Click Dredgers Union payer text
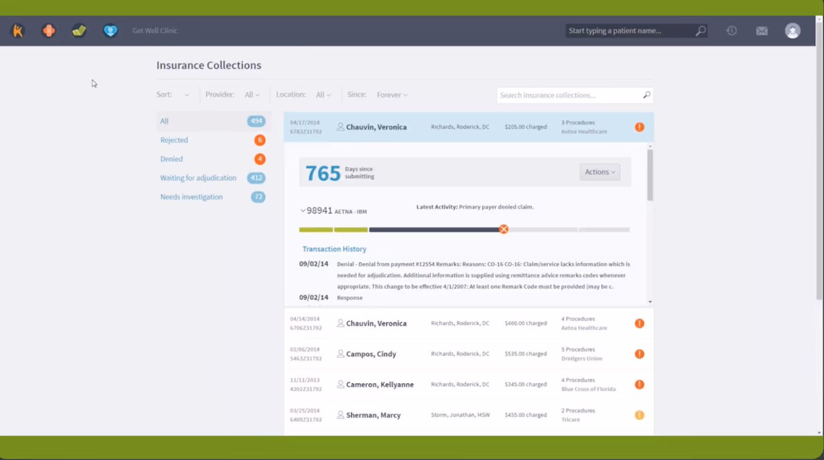The image size is (824, 460). pos(581,359)
